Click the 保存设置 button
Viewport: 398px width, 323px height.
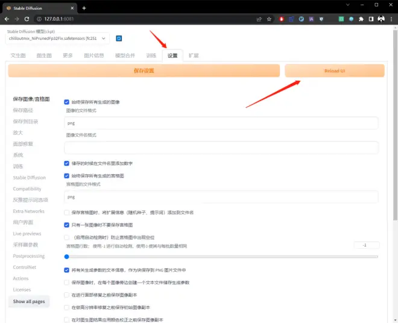(144, 71)
